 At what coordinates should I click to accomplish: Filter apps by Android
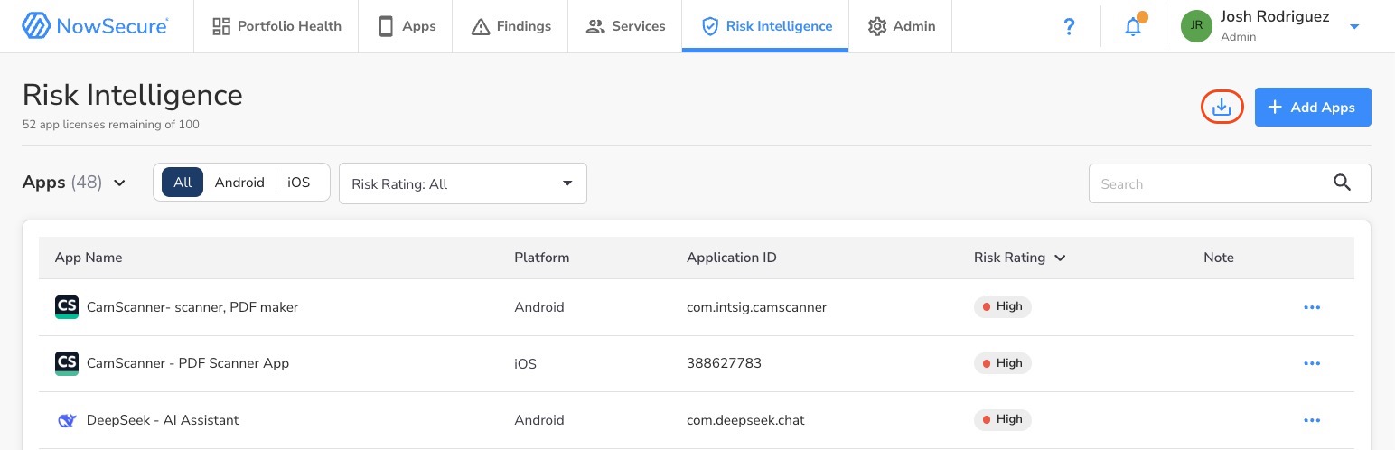pyautogui.click(x=239, y=183)
